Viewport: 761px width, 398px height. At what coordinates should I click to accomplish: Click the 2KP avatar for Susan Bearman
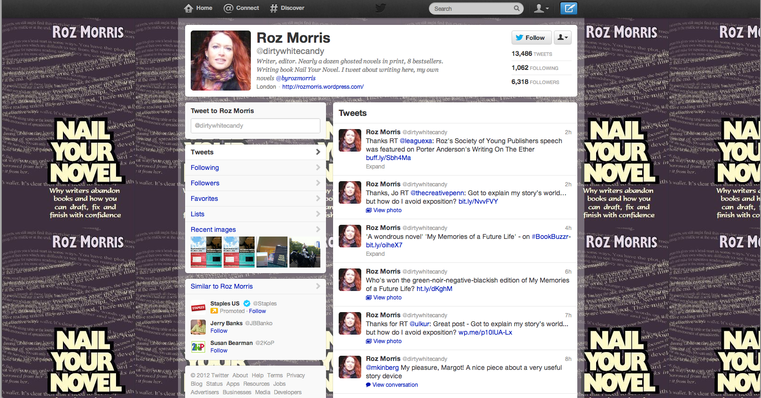(198, 347)
